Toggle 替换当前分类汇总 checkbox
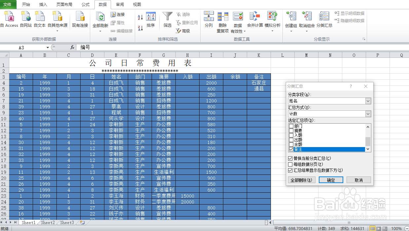The height and width of the screenshot is (231, 409). click(x=290, y=158)
